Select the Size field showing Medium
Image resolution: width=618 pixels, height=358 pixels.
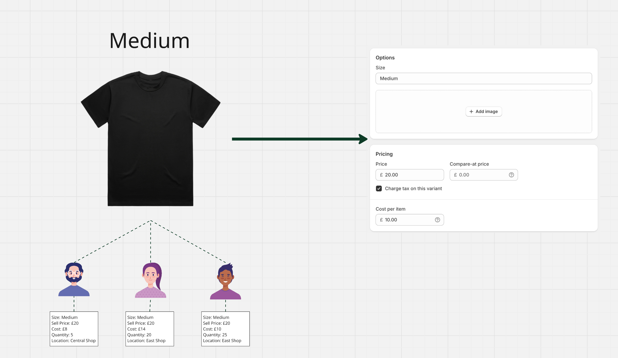[483, 78]
